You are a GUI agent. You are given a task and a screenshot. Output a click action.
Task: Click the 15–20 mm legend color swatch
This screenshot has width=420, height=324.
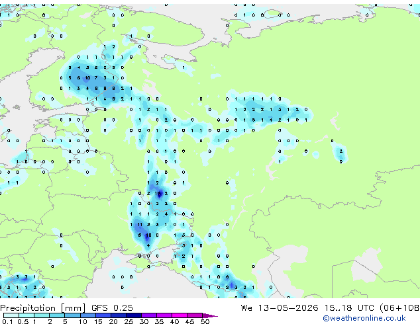[103, 315]
